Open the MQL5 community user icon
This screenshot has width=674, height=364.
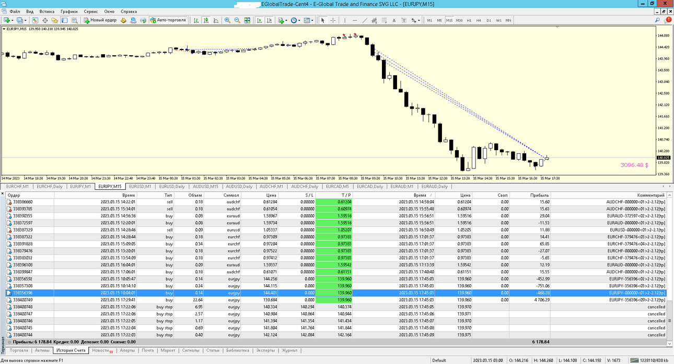point(133,20)
